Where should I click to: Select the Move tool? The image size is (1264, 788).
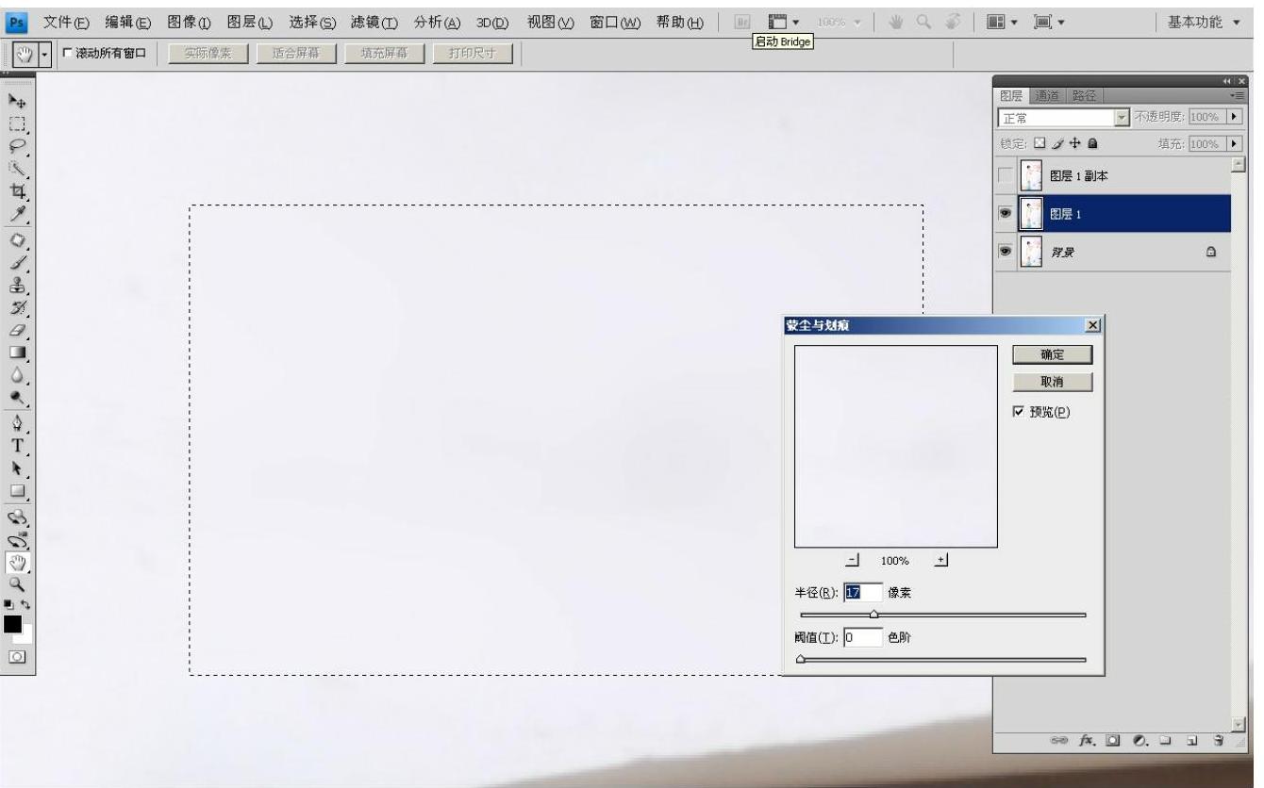tap(17, 101)
